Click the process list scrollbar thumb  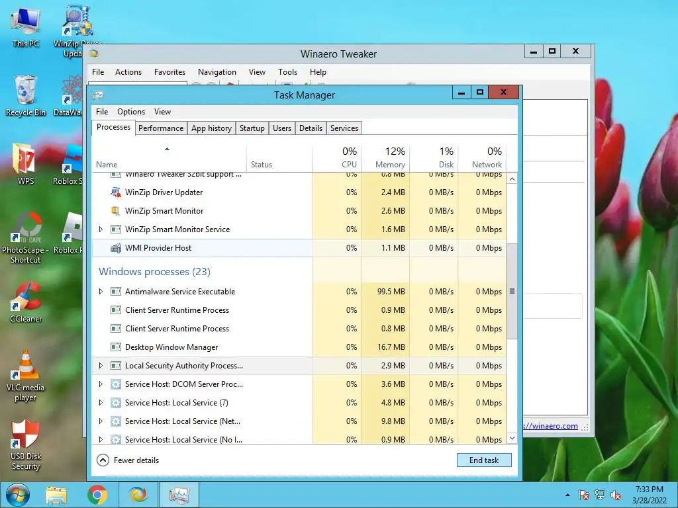tap(512, 291)
